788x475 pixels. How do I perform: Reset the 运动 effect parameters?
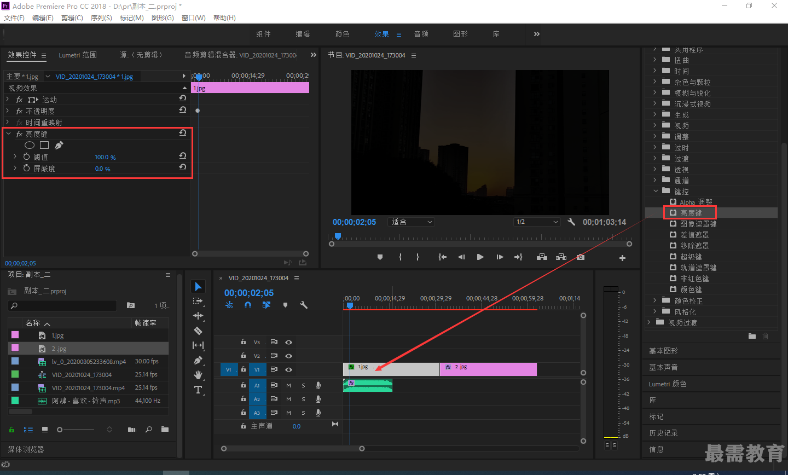[183, 99]
